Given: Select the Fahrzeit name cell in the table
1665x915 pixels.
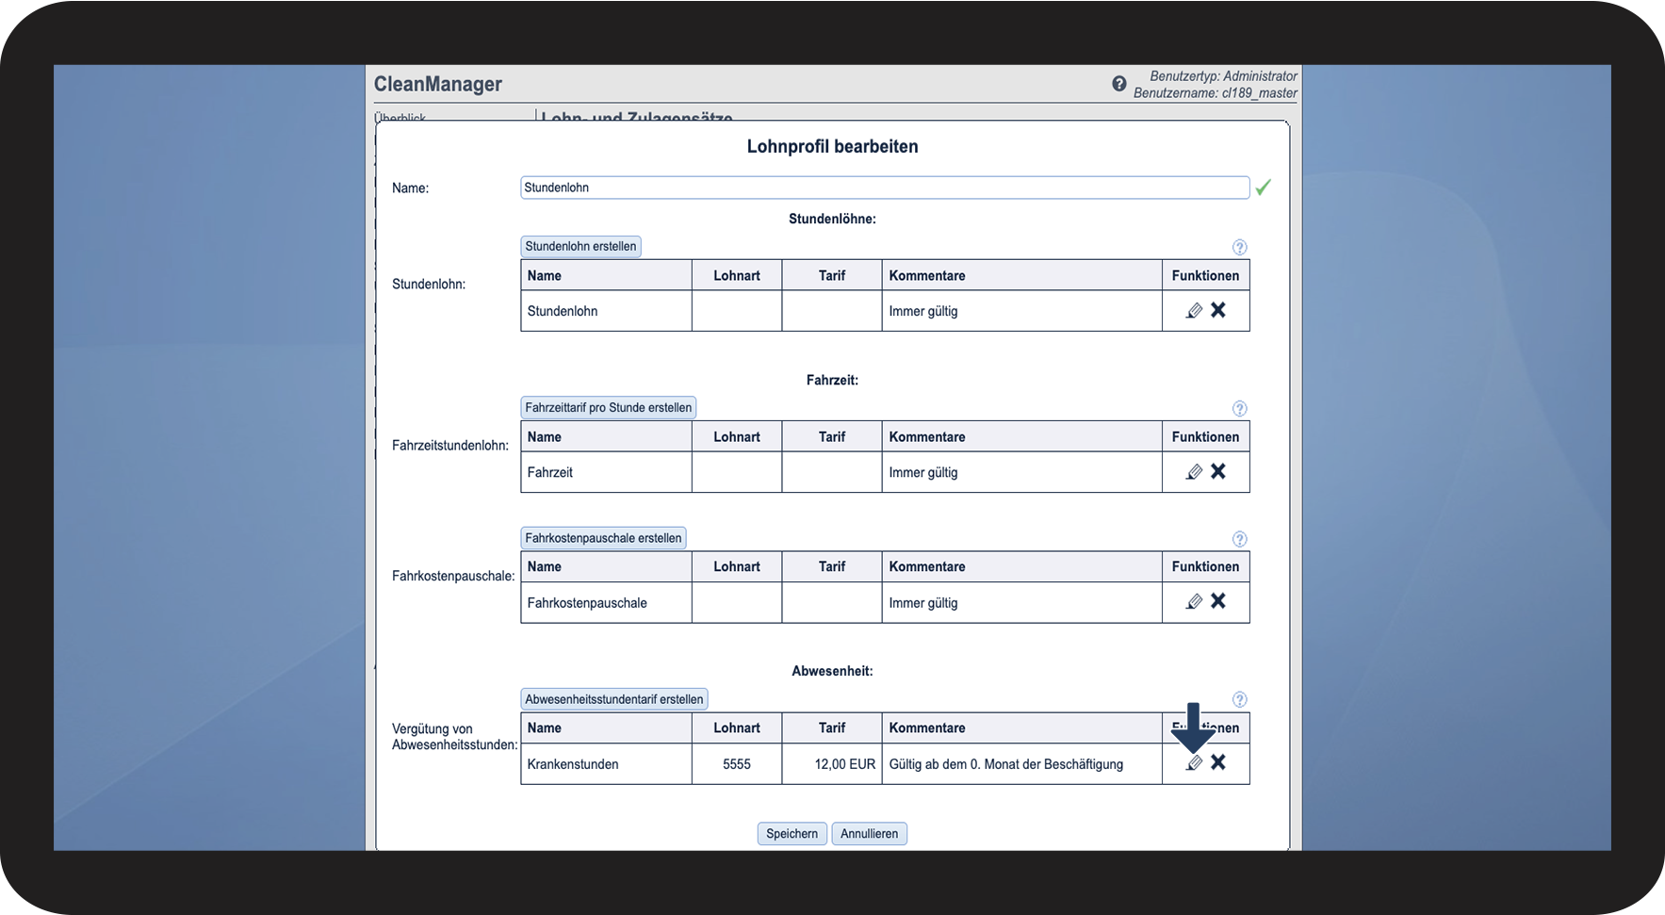Looking at the screenshot, I should (606, 472).
